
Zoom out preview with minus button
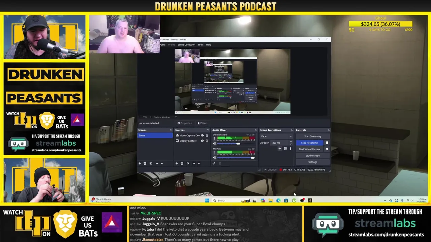(x=140, y=117)
